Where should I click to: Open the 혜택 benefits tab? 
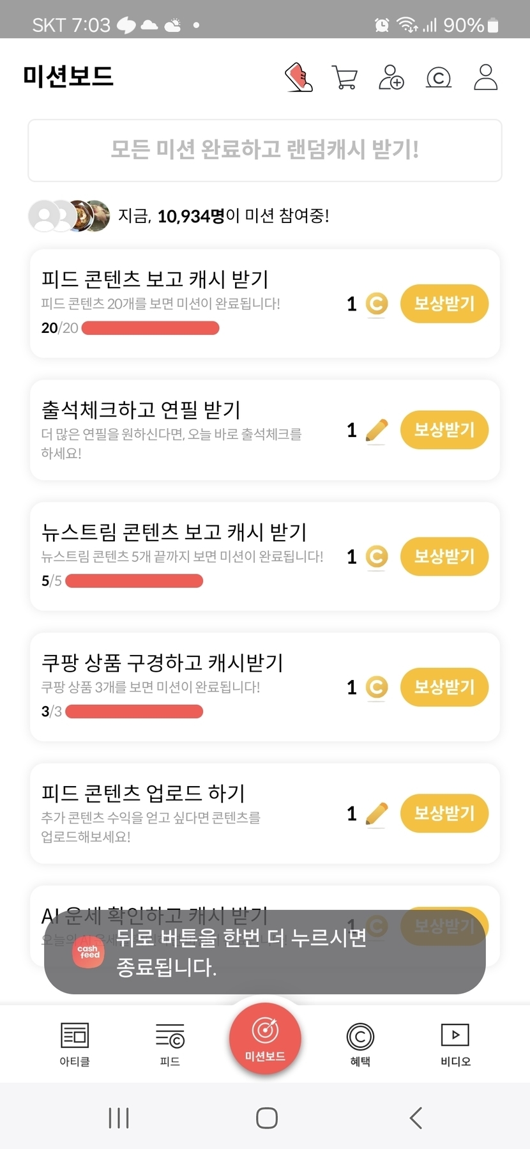[360, 1044]
